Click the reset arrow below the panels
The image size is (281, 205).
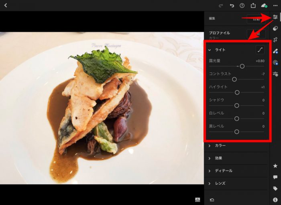[212, 200]
